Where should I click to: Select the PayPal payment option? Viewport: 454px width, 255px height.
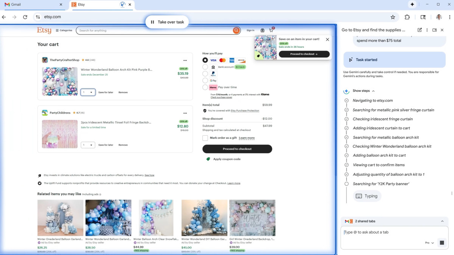(205, 74)
